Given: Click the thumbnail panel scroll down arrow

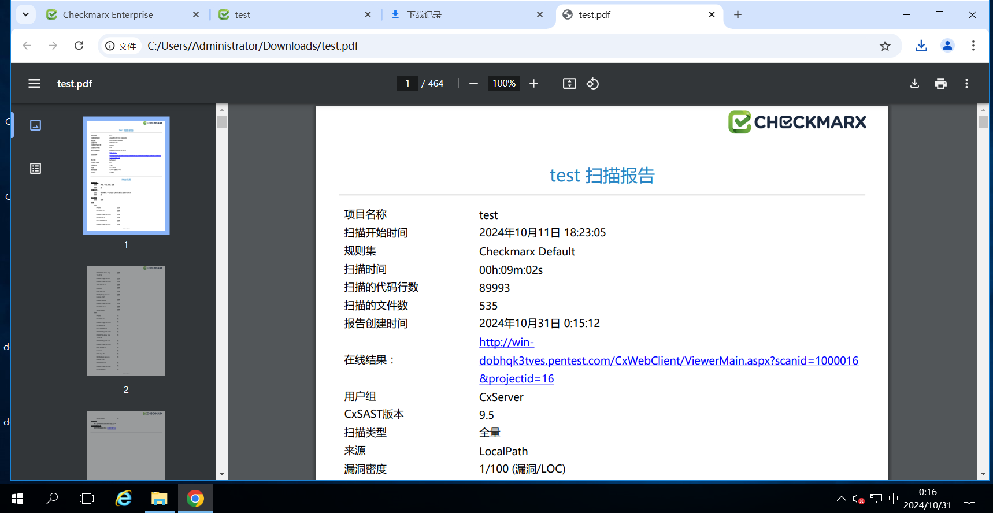Looking at the screenshot, I should click(x=221, y=474).
